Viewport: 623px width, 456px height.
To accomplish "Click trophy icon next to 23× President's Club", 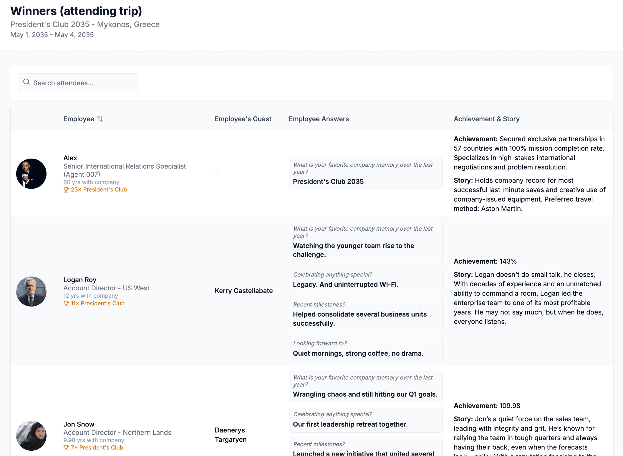I will [x=66, y=190].
